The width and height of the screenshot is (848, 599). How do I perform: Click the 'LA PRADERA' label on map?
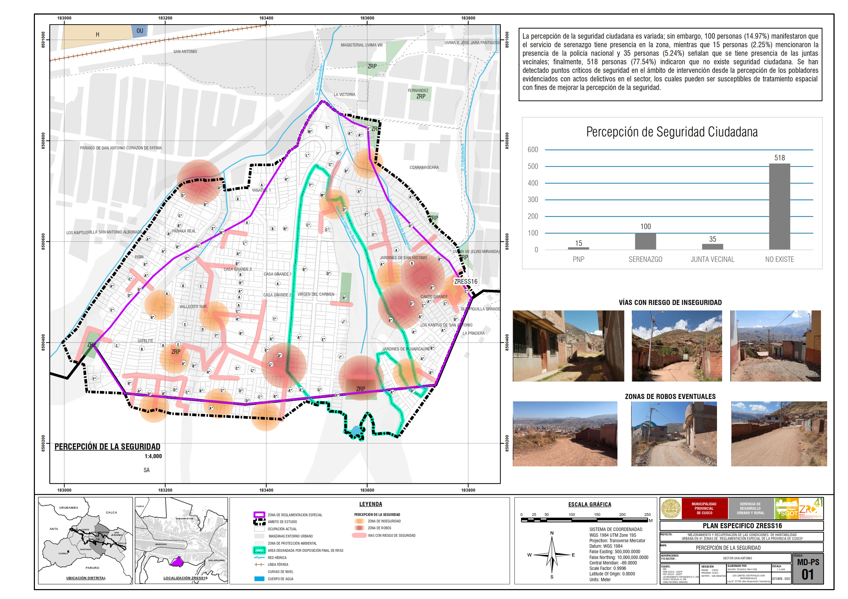pyautogui.click(x=473, y=333)
